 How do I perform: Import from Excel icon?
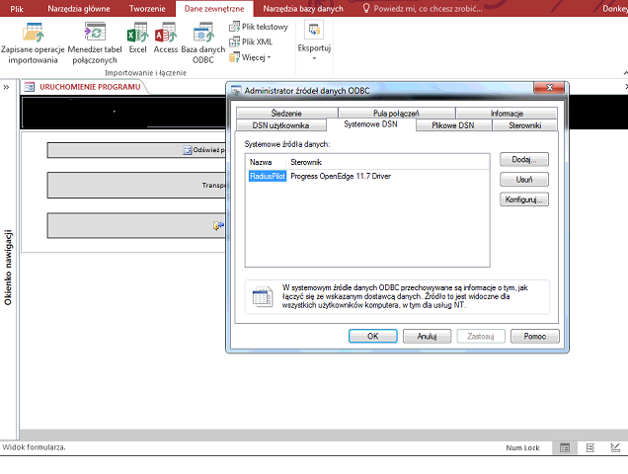click(137, 38)
